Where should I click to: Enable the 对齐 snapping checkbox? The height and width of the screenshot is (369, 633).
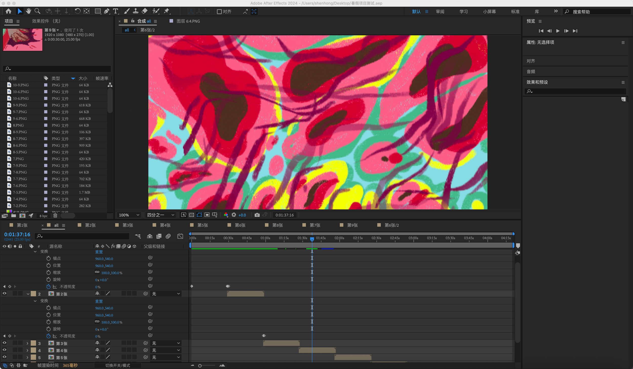coord(219,12)
